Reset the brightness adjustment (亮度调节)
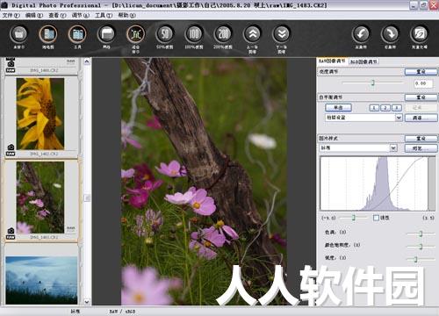Screen dimensions: 439x316 click(x=421, y=72)
